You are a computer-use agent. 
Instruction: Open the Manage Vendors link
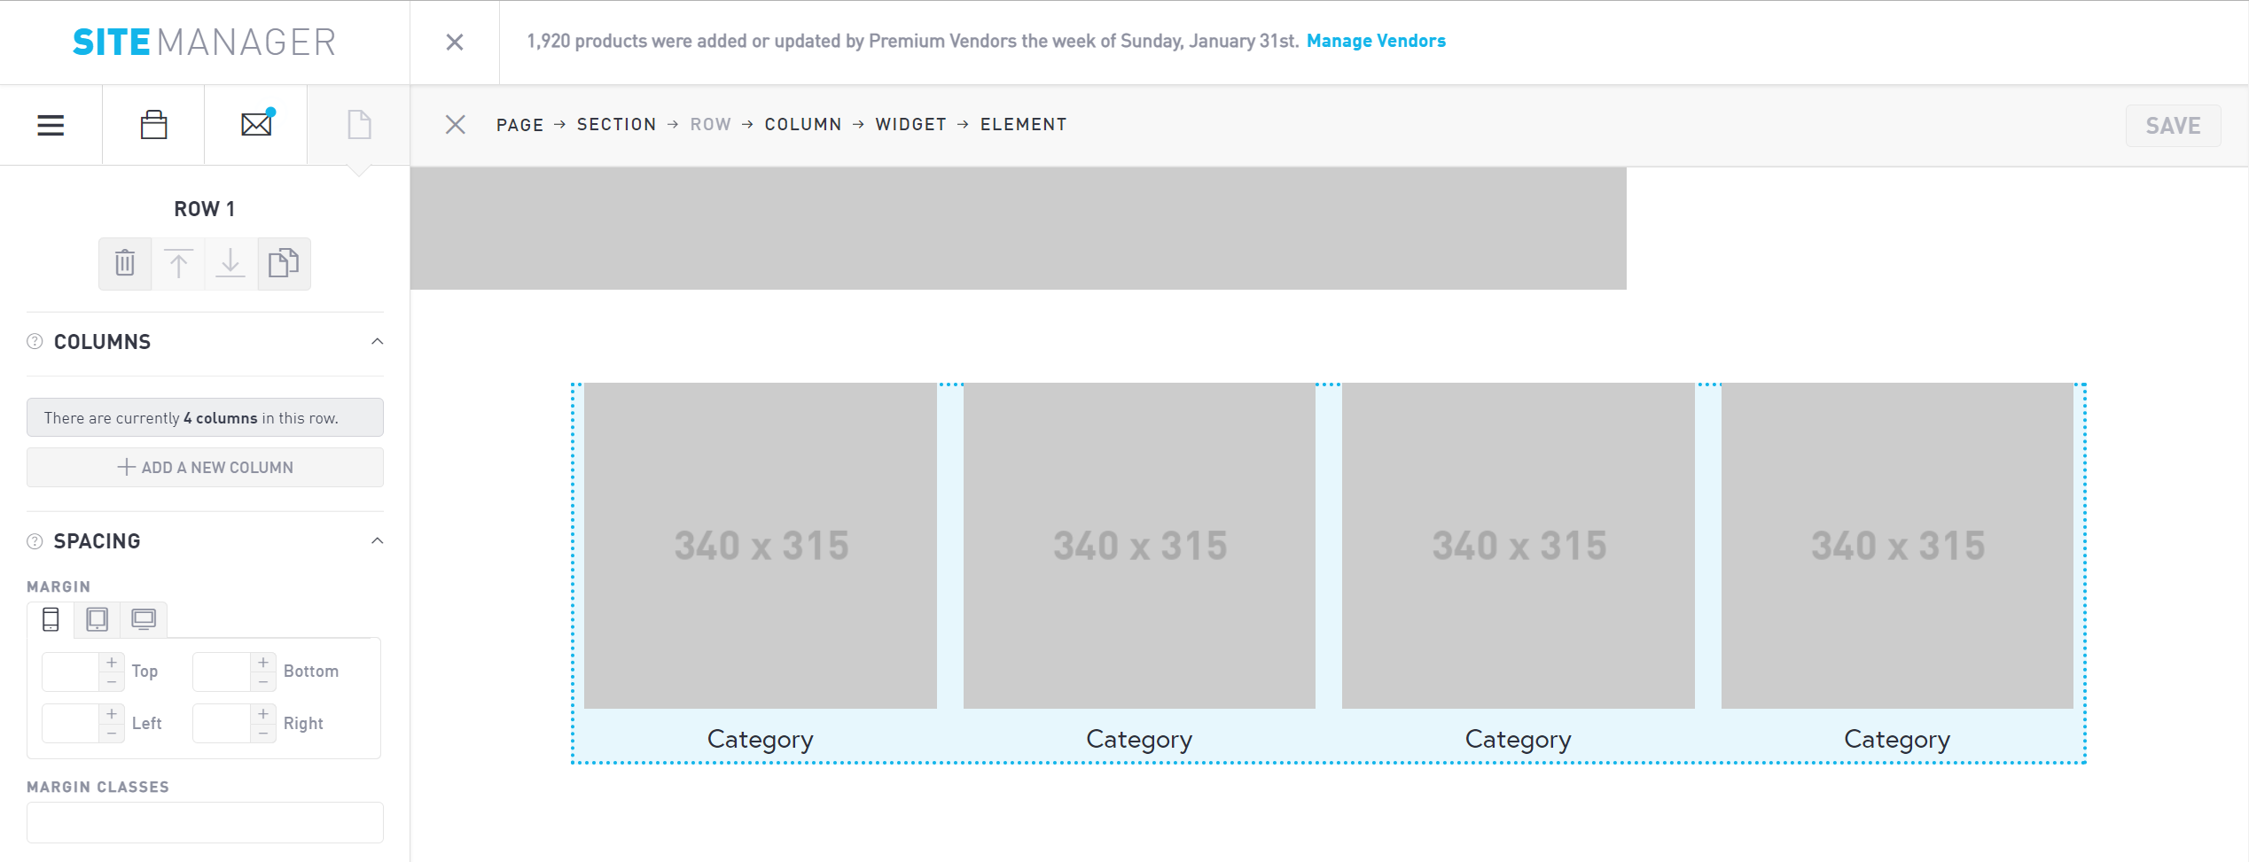1376,41
